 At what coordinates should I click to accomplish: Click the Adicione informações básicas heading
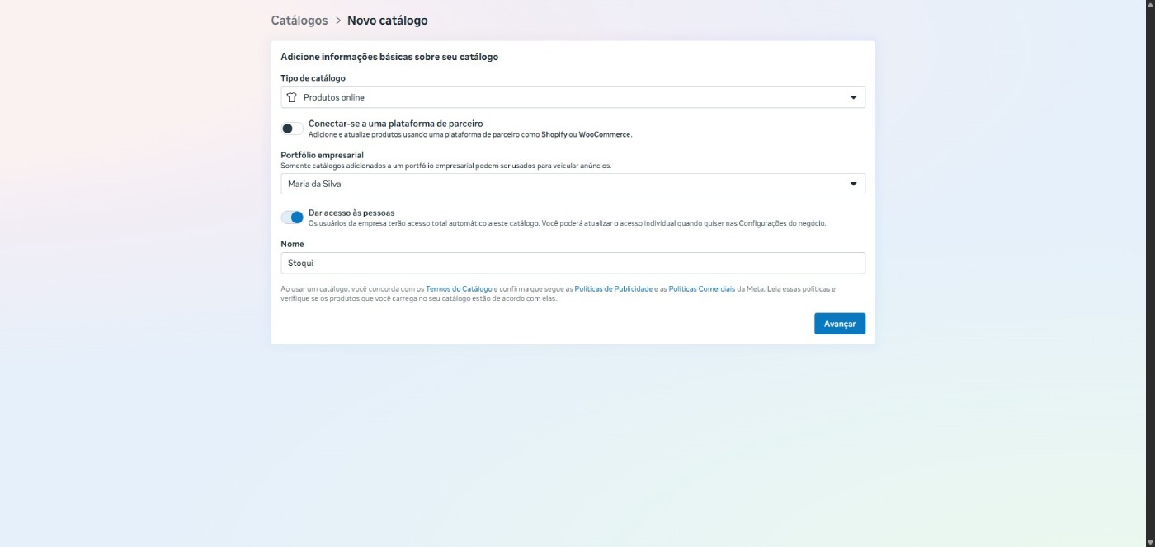[389, 57]
